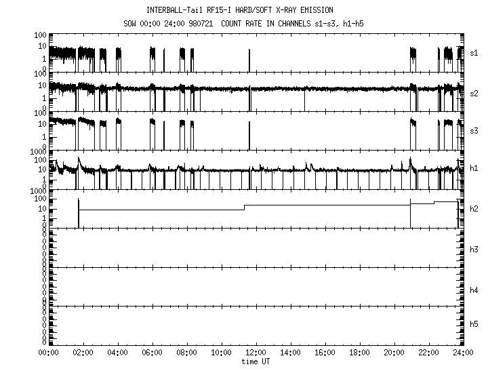
Task: Click the 20:00 time axis tick label
Action: point(394,353)
